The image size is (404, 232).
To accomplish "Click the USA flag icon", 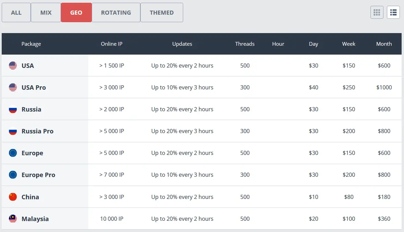I will click(x=13, y=66).
